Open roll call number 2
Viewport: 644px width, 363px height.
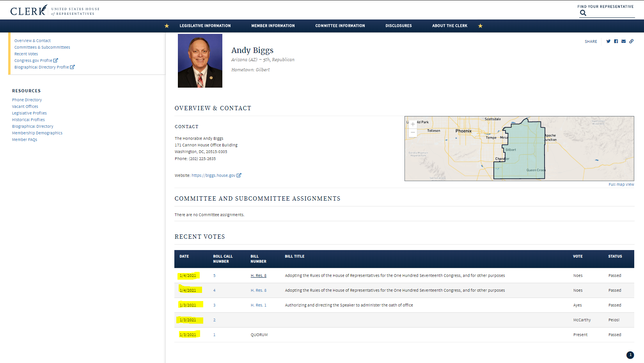(214, 320)
